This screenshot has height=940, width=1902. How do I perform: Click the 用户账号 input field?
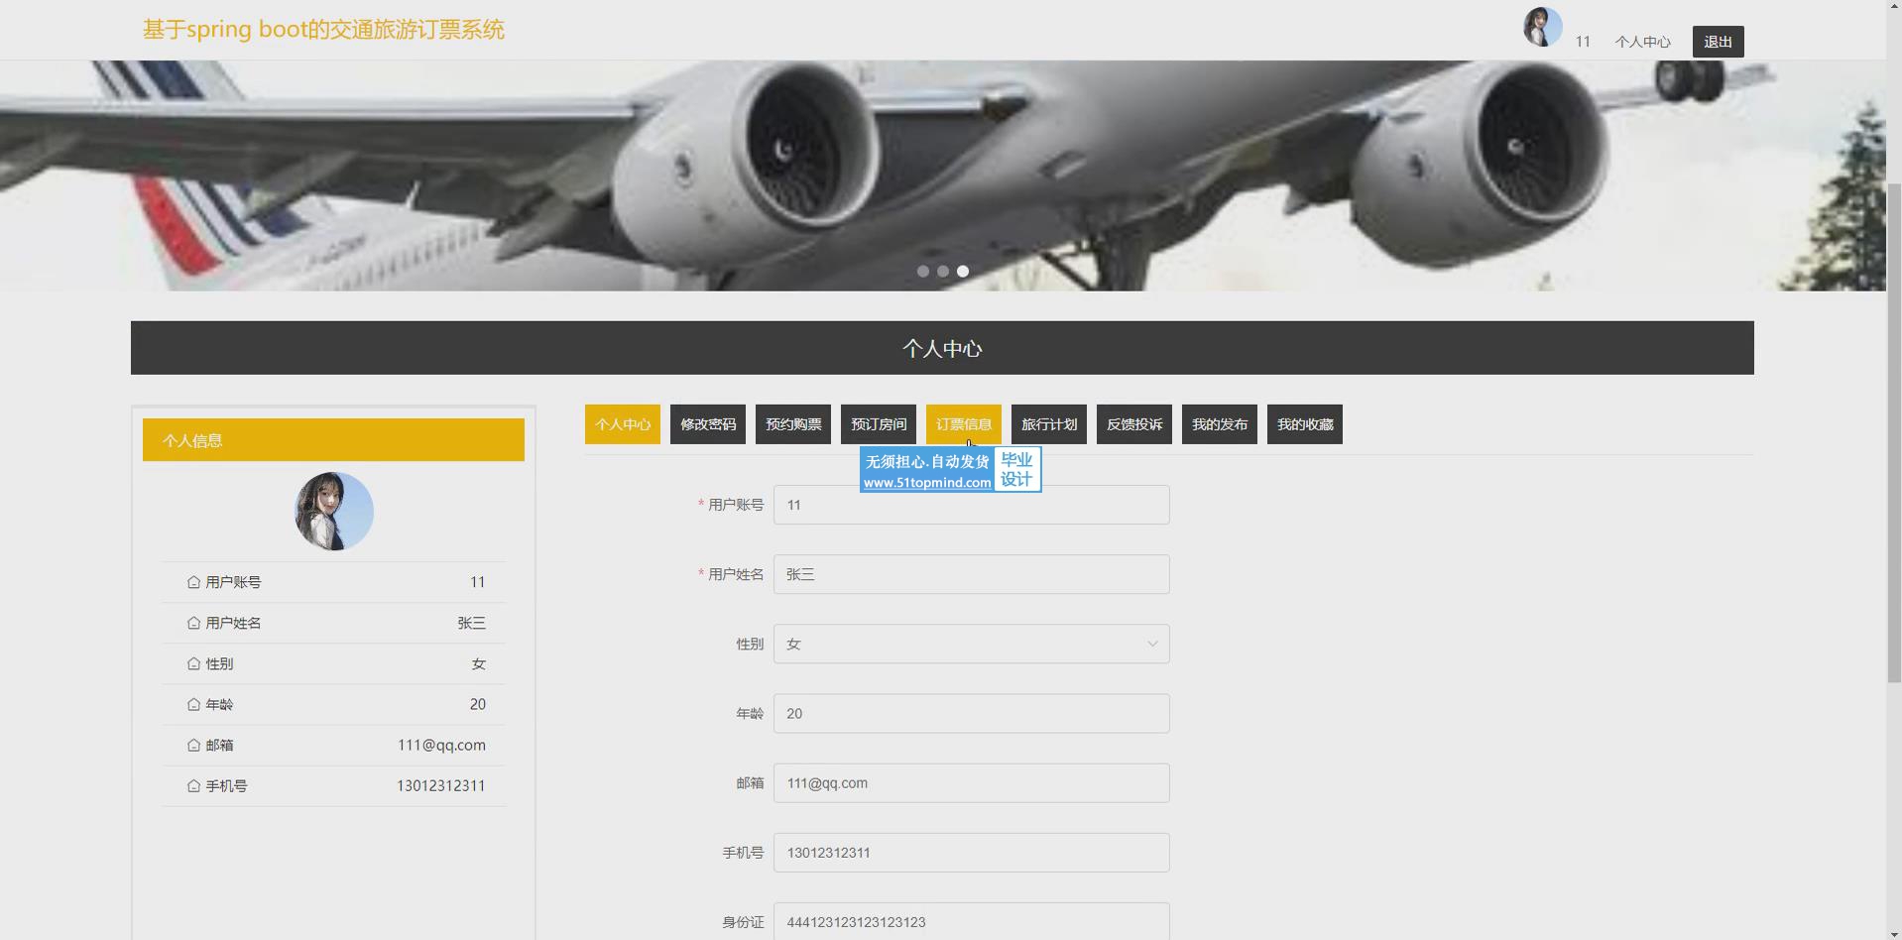(x=972, y=505)
